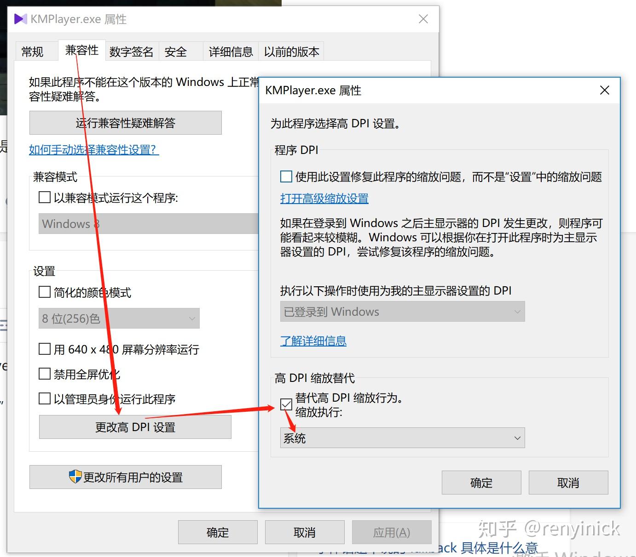
Task: Open the 详细信息 tab
Action: coord(231,51)
